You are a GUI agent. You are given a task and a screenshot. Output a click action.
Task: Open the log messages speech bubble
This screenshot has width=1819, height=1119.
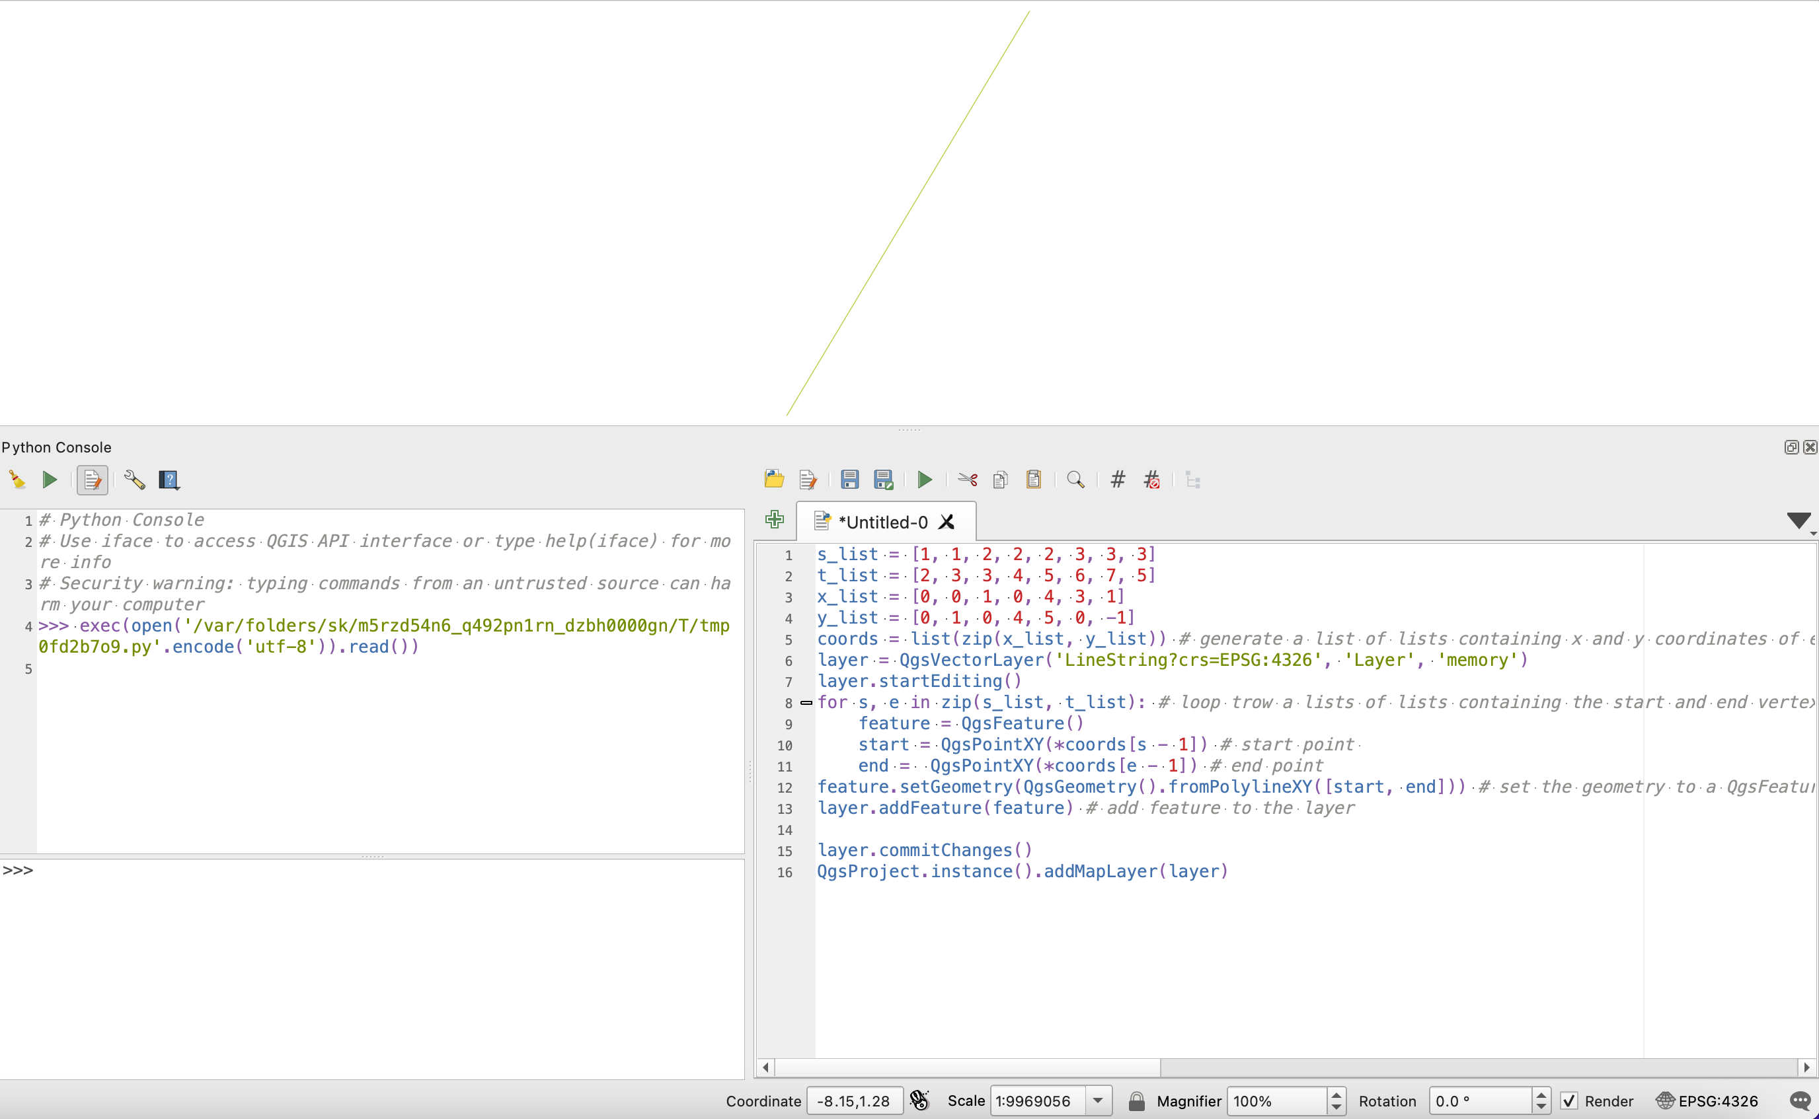point(1800,1101)
